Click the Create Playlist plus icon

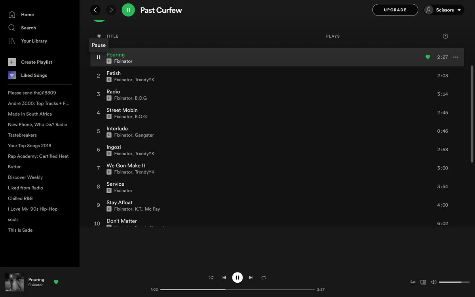[x=12, y=62]
